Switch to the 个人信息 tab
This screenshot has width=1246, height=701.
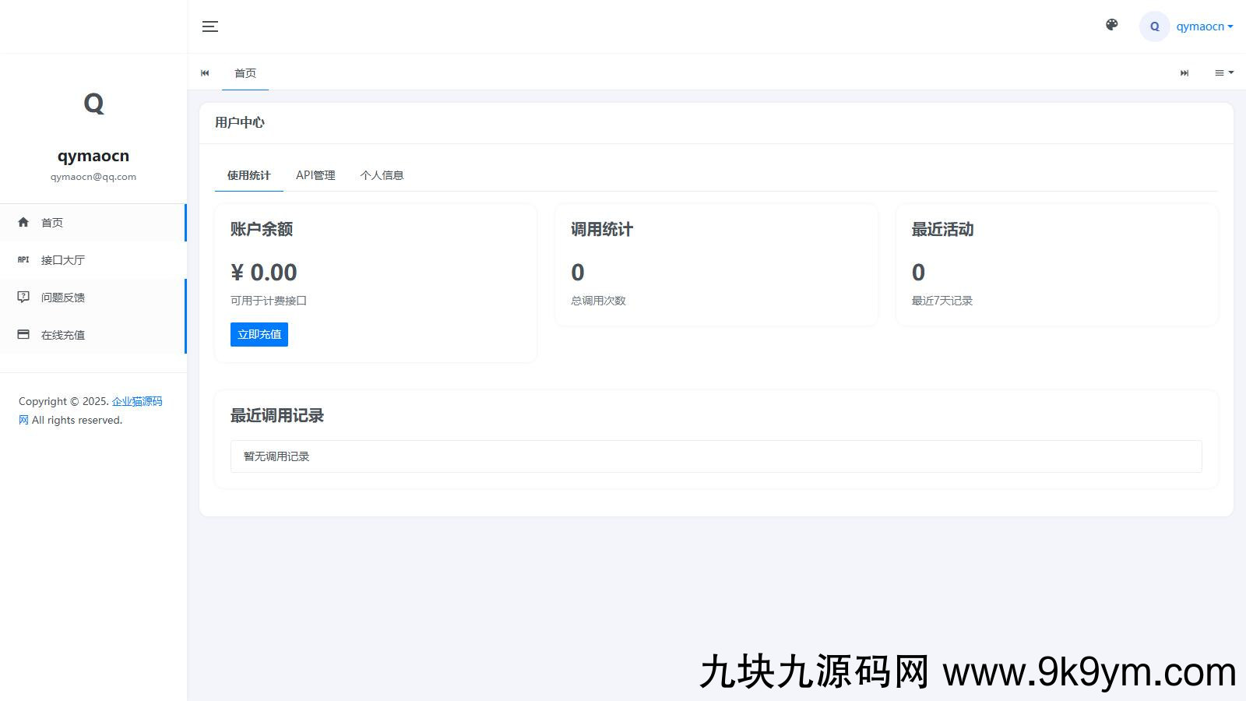pos(382,175)
